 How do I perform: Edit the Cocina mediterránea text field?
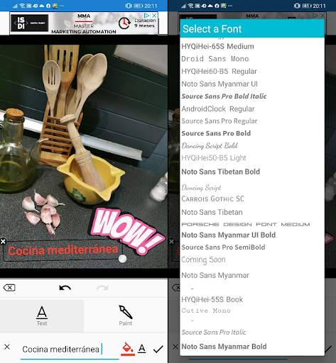pyautogui.click(x=70, y=350)
